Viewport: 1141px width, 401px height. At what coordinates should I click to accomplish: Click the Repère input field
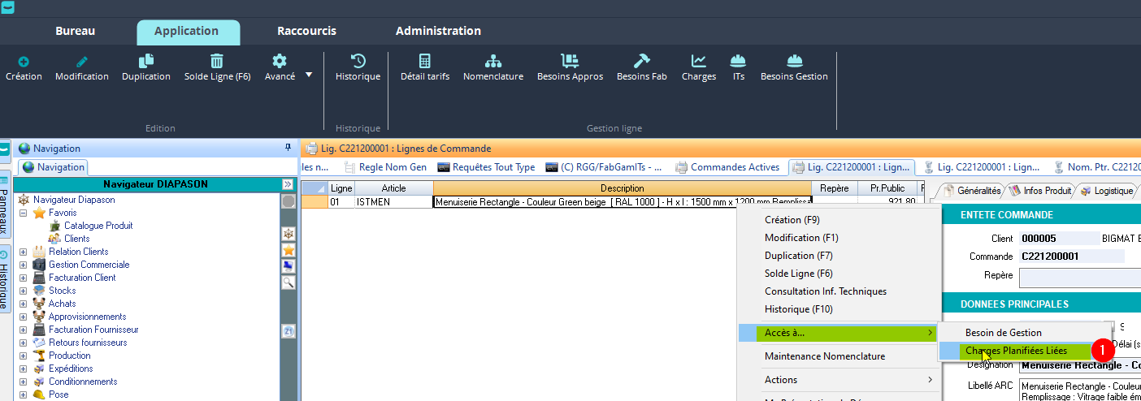tap(1079, 277)
